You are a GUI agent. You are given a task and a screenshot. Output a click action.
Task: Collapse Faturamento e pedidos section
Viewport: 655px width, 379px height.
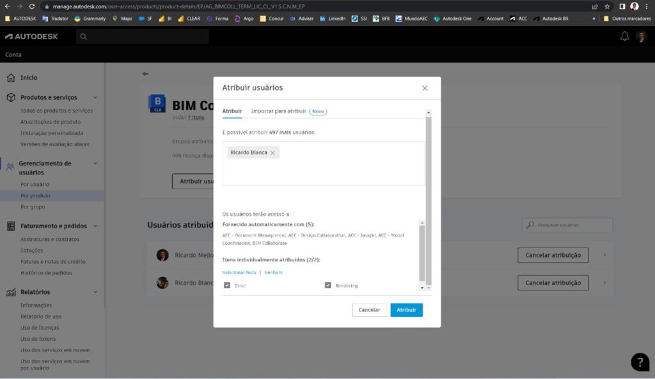(95, 226)
